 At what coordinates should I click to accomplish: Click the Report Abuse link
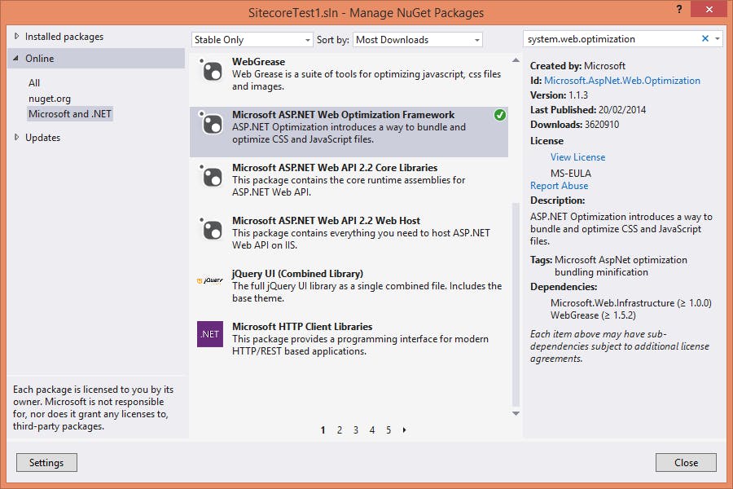tap(559, 186)
